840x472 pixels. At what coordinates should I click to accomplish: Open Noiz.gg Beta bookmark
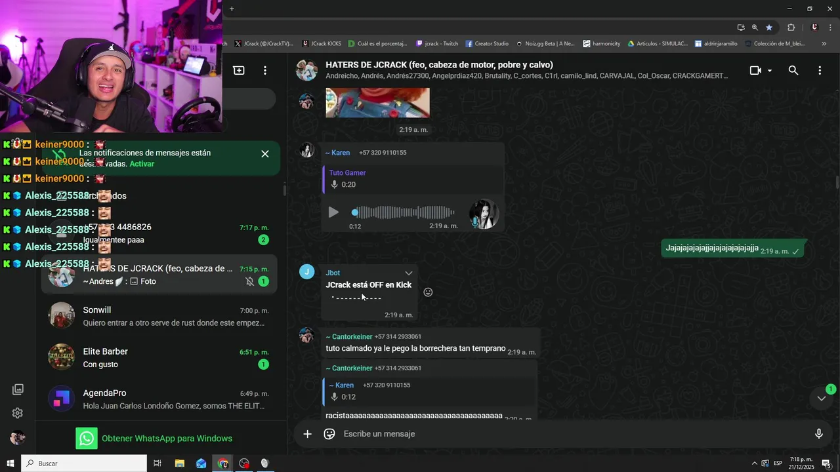(545, 44)
